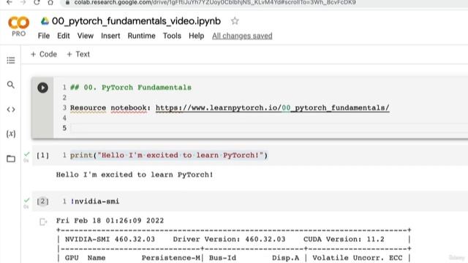468x263 pixels.
Task: Add a new code cell with + Code
Action: point(44,54)
